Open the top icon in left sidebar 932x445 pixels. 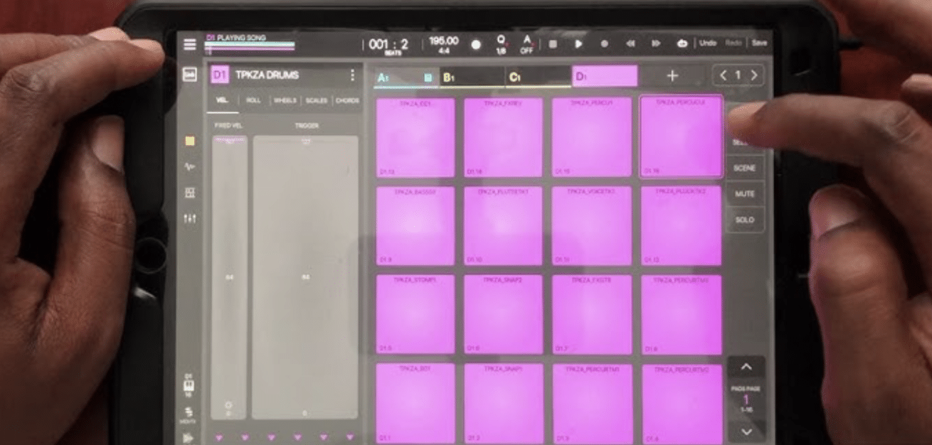(x=189, y=75)
